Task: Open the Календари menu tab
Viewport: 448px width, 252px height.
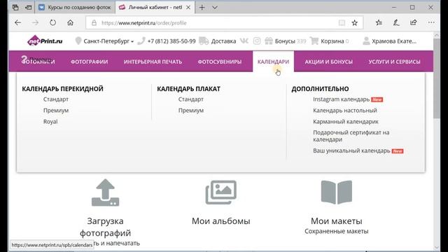Action: [x=274, y=62]
